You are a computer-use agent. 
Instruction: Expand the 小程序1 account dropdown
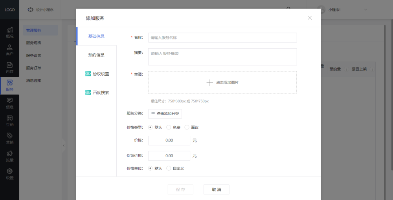pyautogui.click(x=365, y=10)
